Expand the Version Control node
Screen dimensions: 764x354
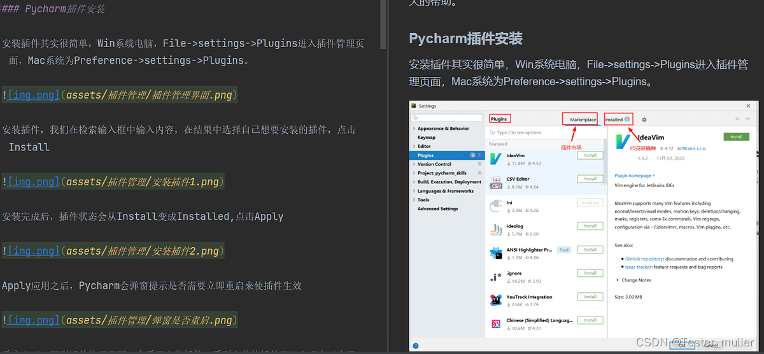point(414,164)
